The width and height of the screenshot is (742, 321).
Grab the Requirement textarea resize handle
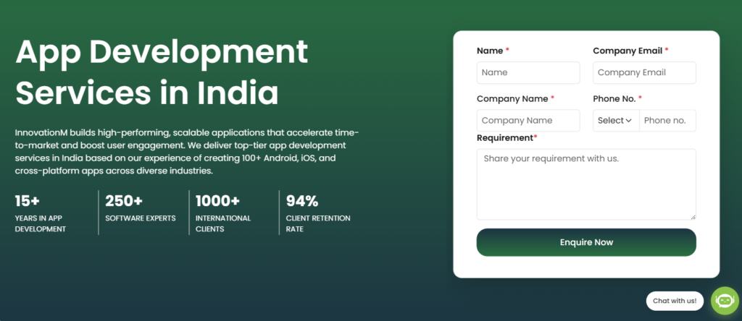click(693, 216)
